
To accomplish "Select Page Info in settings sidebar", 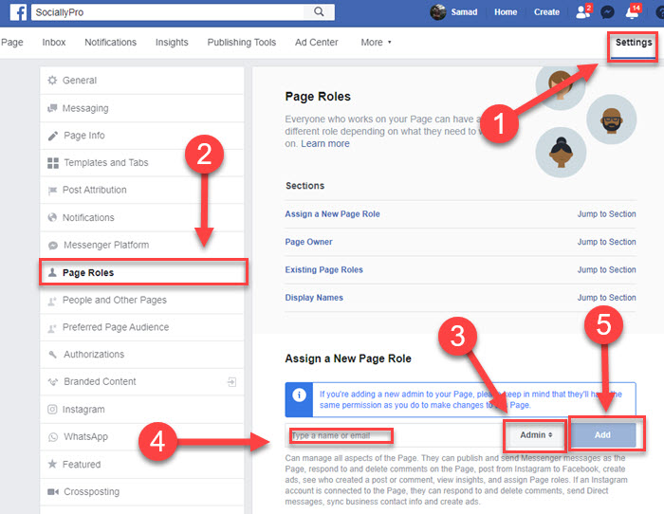I will tap(142, 136).
